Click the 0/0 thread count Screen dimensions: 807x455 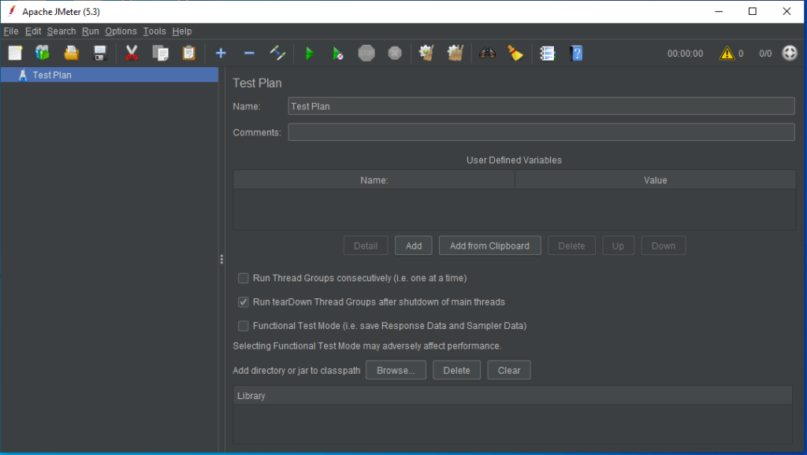[765, 54]
